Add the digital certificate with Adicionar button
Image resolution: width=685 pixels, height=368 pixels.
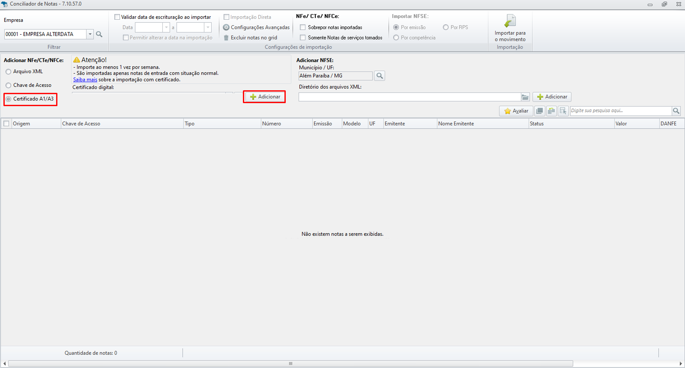[265, 97]
